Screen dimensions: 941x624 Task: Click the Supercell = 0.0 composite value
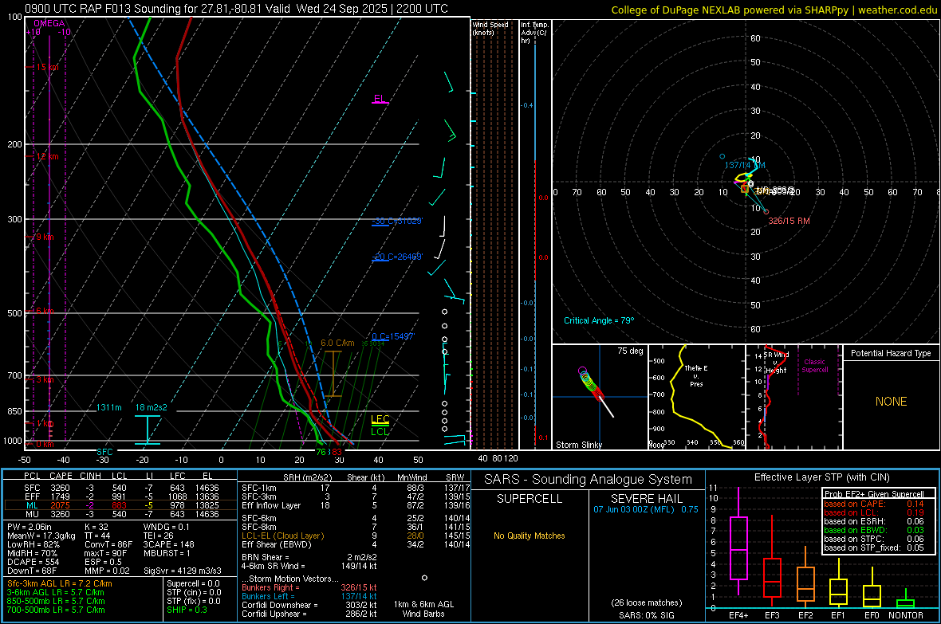[x=193, y=583]
